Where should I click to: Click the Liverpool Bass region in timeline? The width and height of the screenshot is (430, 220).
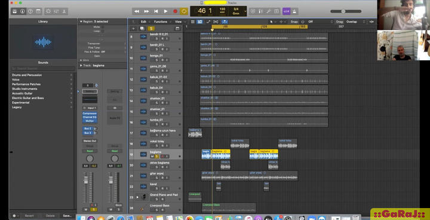(x=229, y=207)
